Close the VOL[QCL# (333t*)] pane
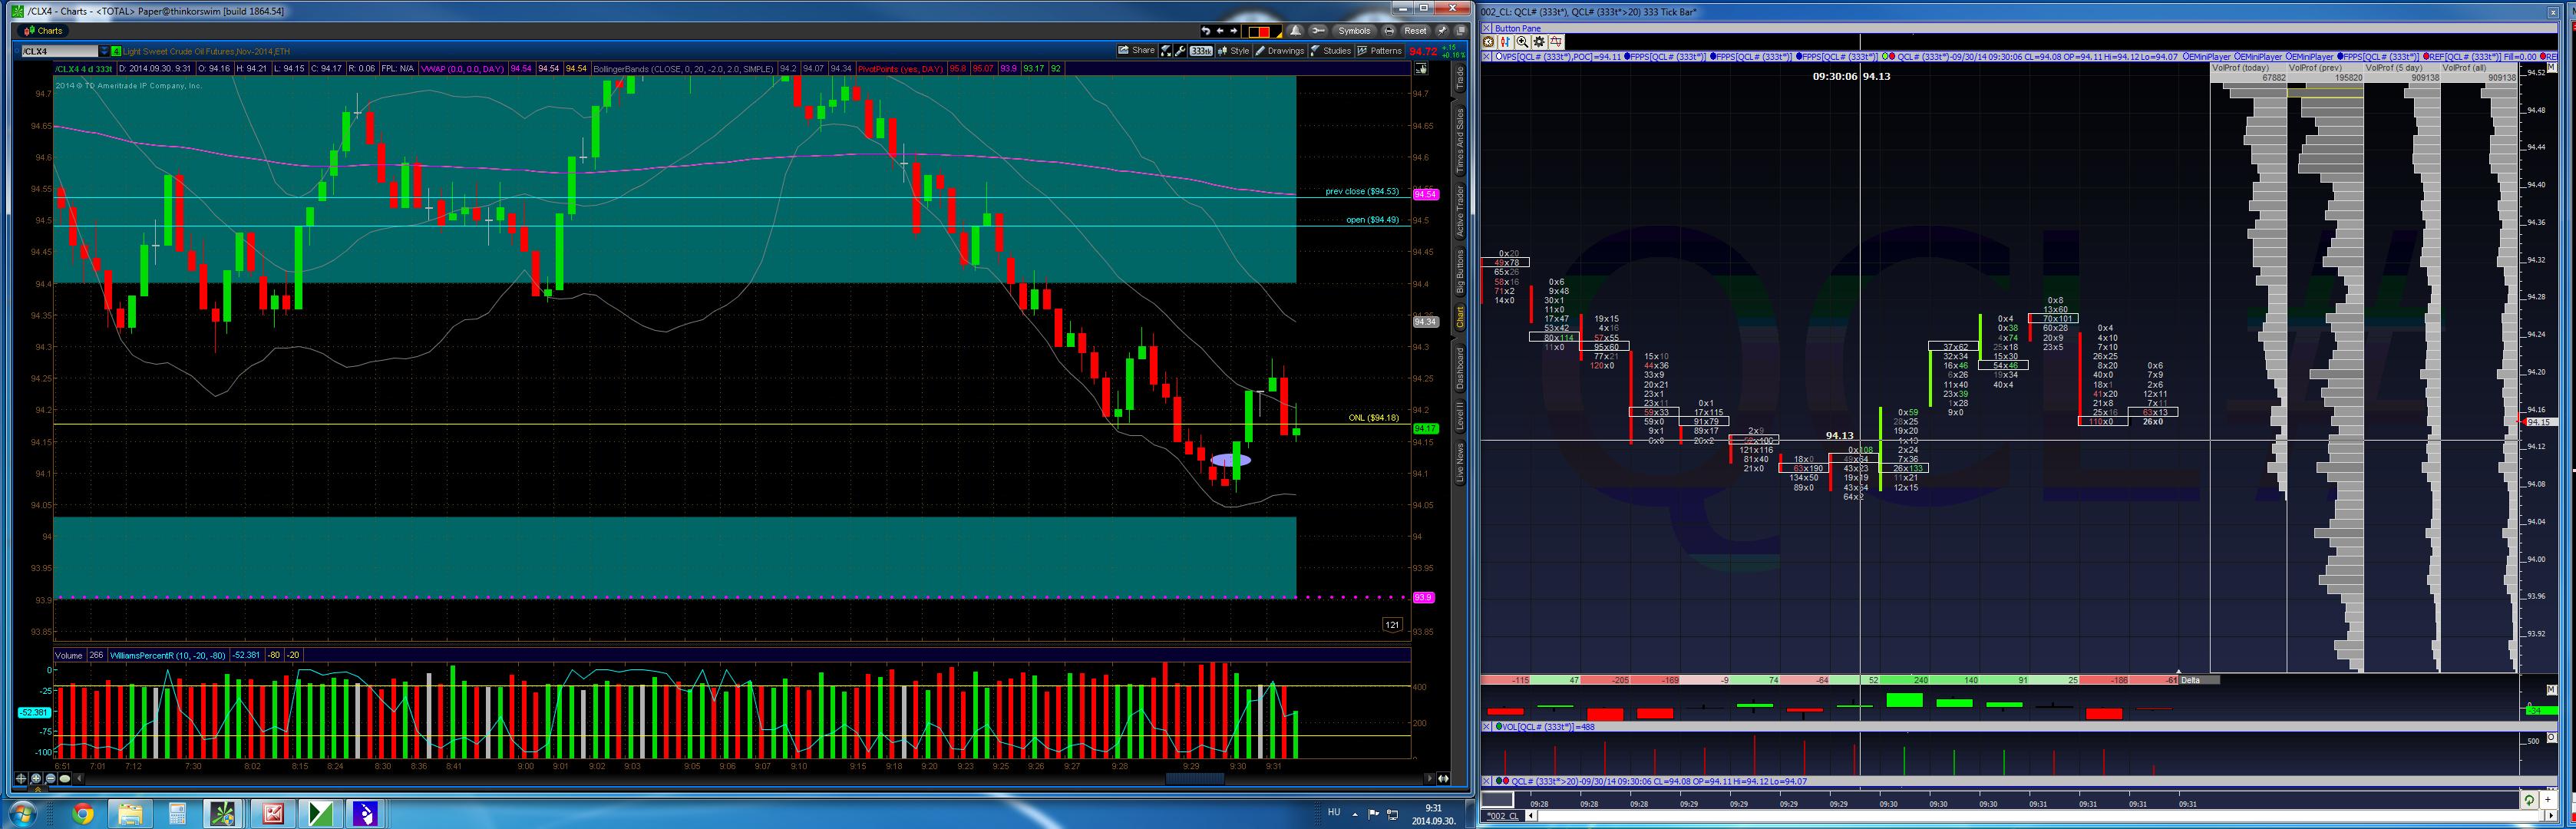 tap(1487, 727)
